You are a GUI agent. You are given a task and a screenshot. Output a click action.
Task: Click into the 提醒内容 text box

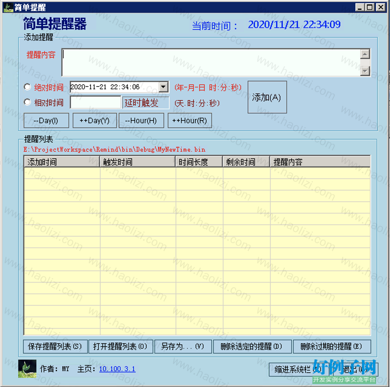[211, 62]
